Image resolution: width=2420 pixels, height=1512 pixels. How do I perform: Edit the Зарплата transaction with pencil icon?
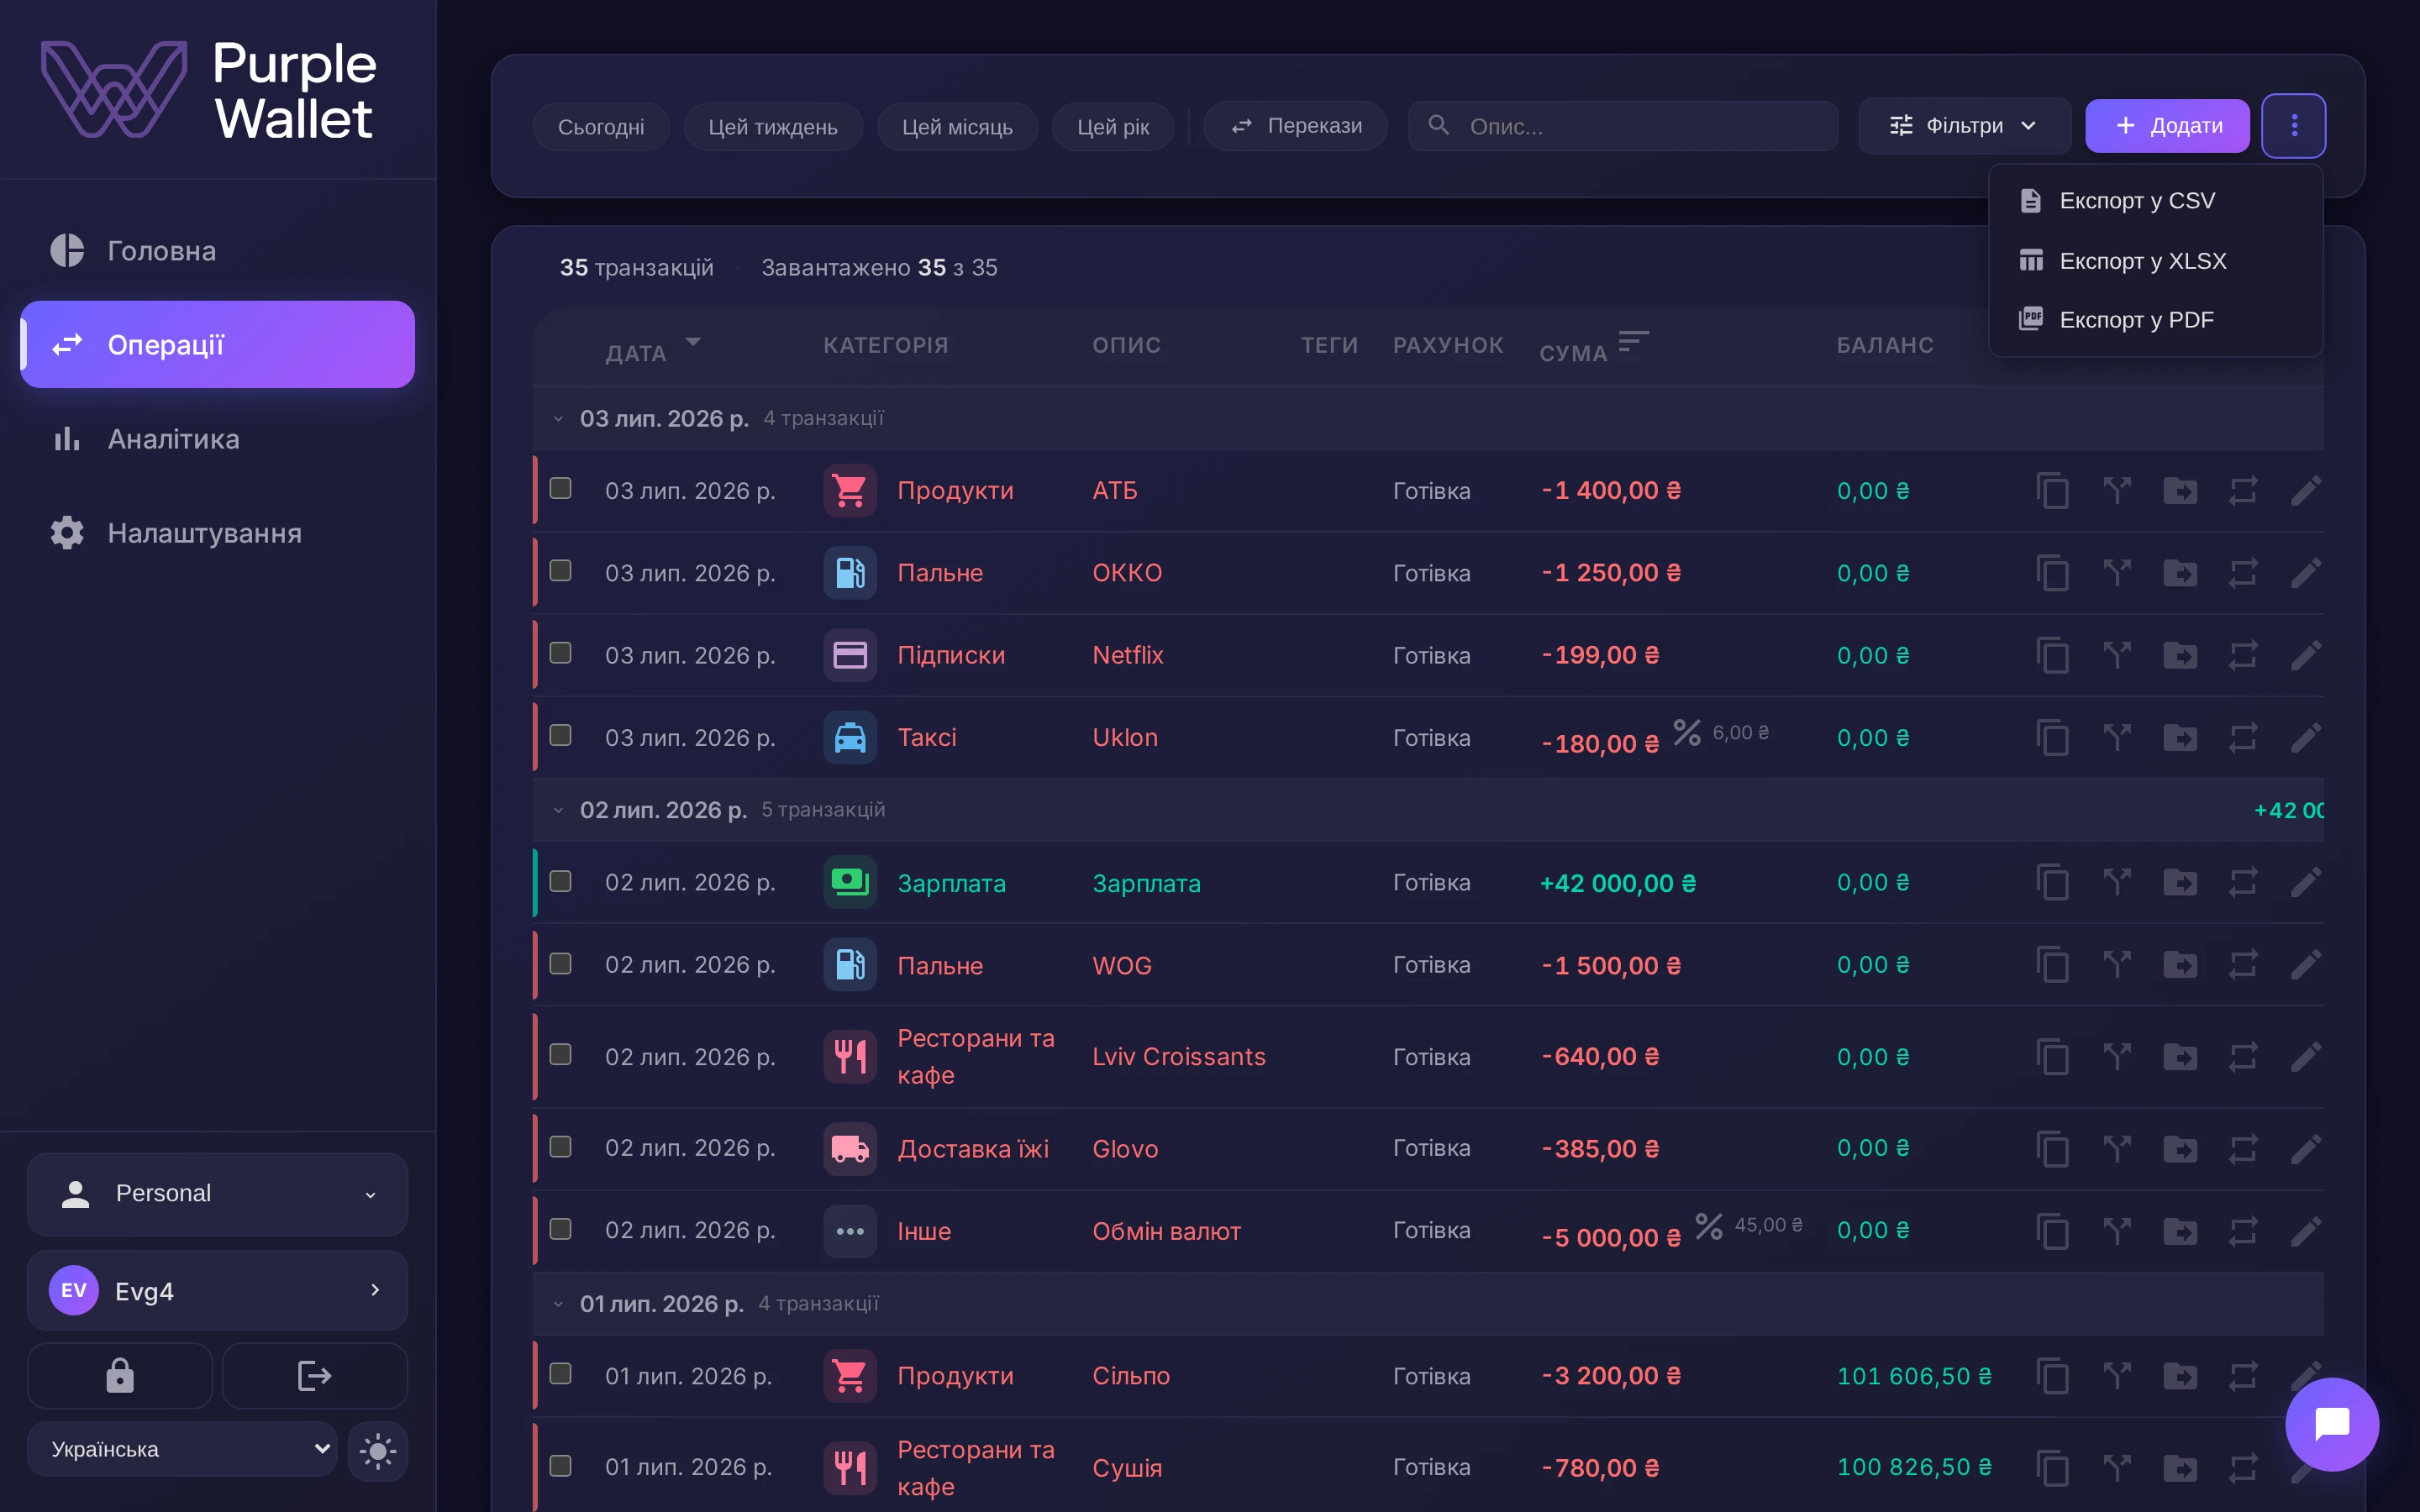pos(2305,883)
